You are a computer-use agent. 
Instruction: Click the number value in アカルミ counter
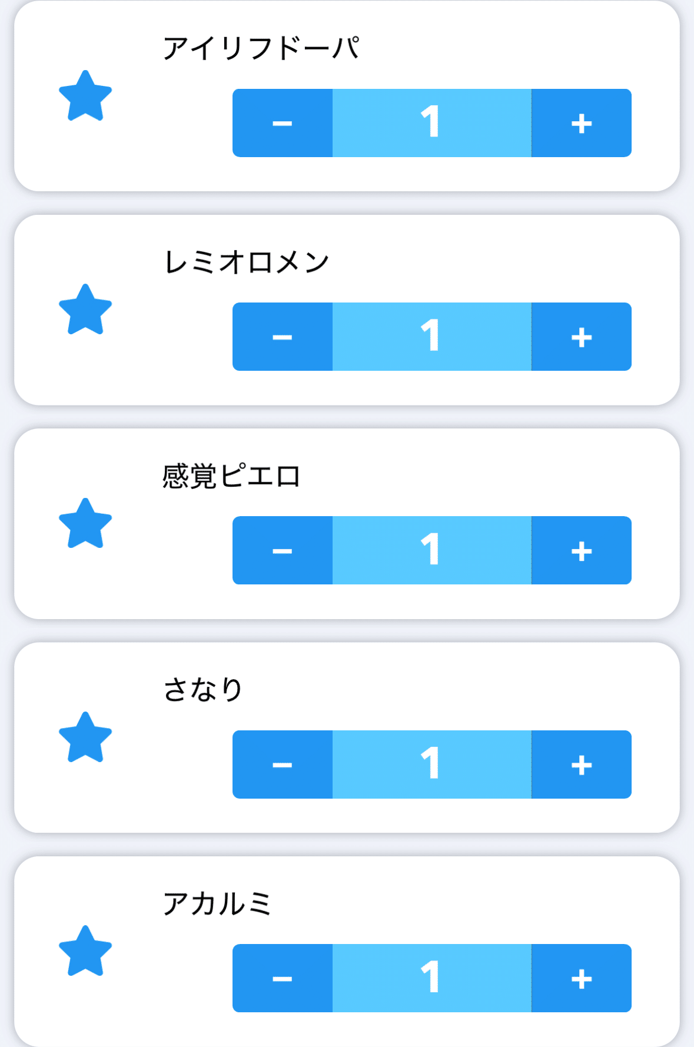pyautogui.click(x=431, y=978)
